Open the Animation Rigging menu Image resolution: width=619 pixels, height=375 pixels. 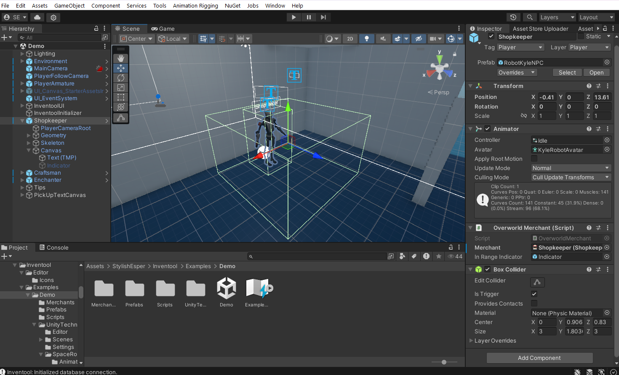click(x=195, y=5)
